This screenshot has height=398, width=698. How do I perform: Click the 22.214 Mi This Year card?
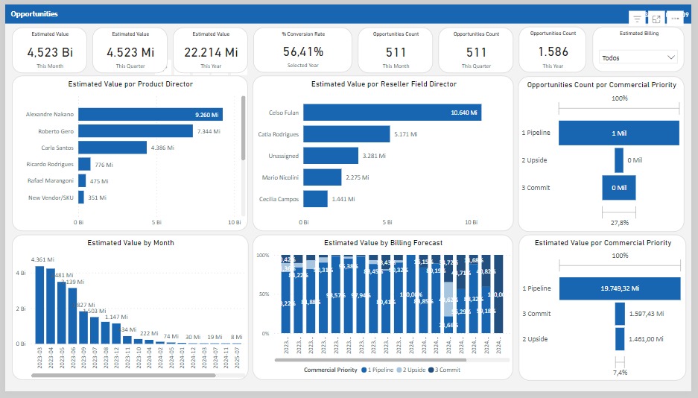coord(211,50)
